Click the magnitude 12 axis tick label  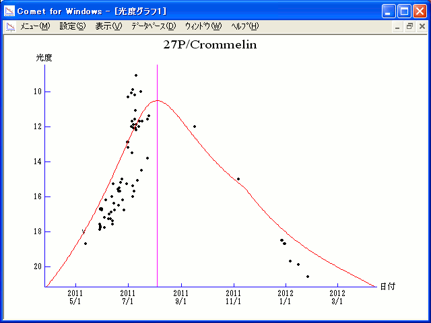tap(38, 127)
